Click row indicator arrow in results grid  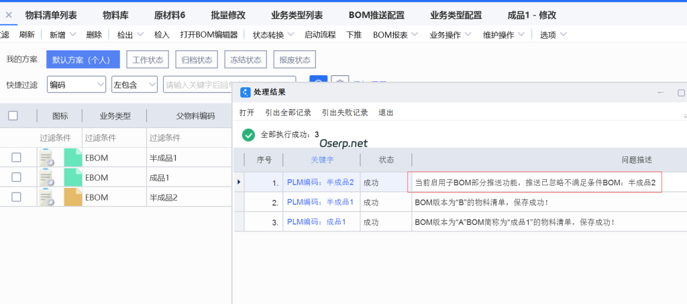coord(239,182)
